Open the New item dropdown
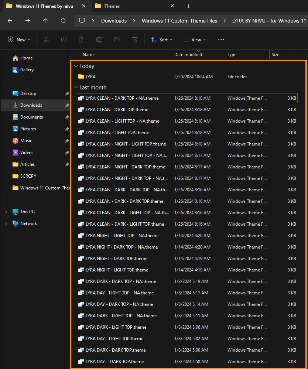This screenshot has width=308, height=369. pyautogui.click(x=19, y=40)
